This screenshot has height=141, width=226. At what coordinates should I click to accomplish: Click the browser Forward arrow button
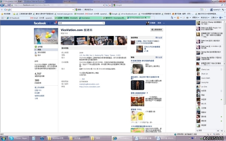click(x=6, y=5)
